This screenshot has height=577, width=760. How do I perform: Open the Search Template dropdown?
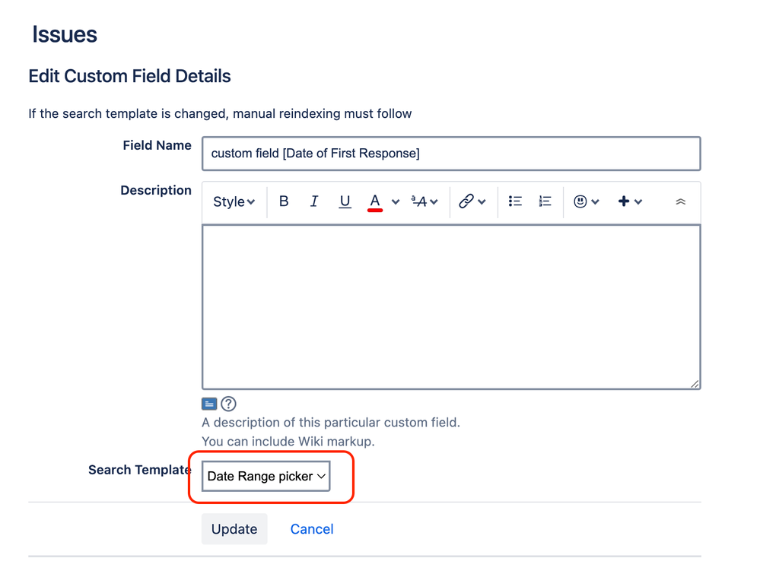pos(266,476)
